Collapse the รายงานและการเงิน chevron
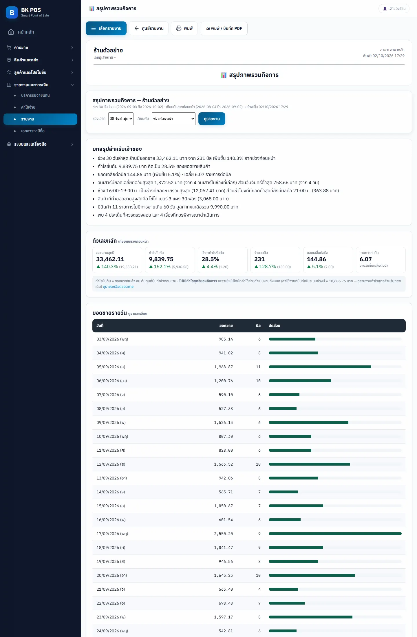Image resolution: width=417 pixels, height=637 pixels. pos(72,85)
